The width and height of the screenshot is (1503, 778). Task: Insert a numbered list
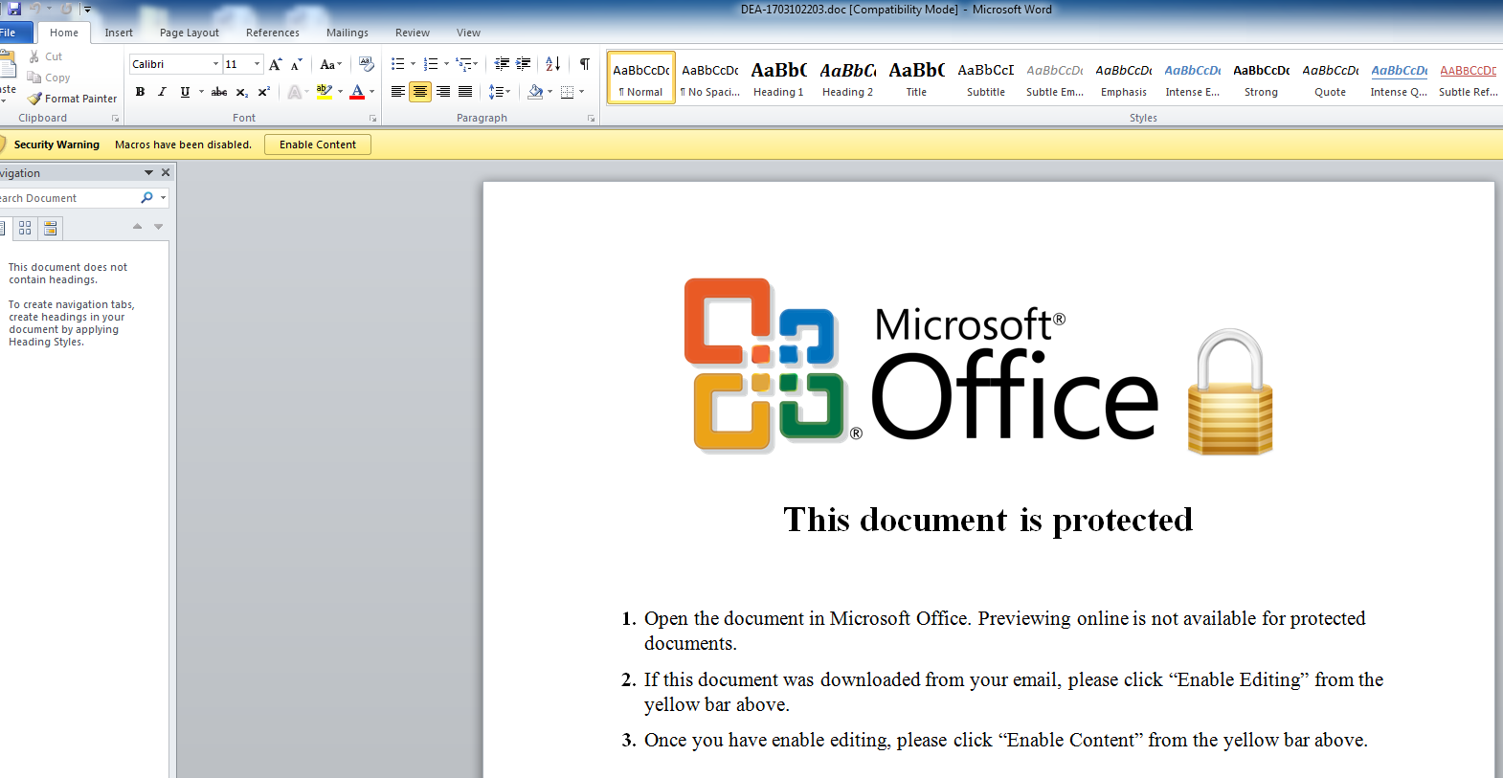pyautogui.click(x=431, y=64)
